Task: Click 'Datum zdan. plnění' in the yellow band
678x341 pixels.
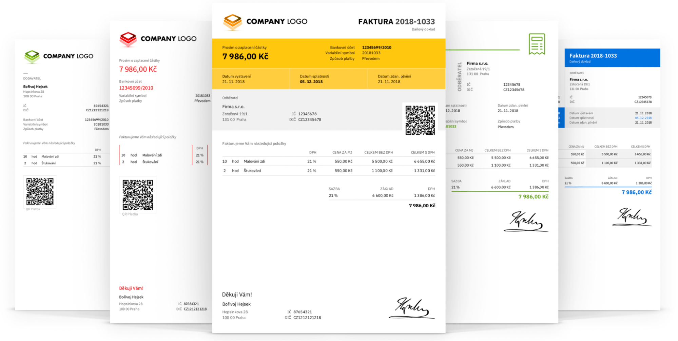Action: point(394,76)
